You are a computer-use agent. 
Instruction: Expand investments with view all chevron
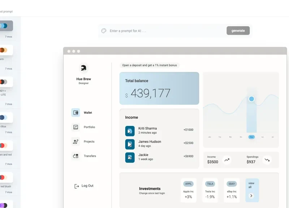[252, 196]
